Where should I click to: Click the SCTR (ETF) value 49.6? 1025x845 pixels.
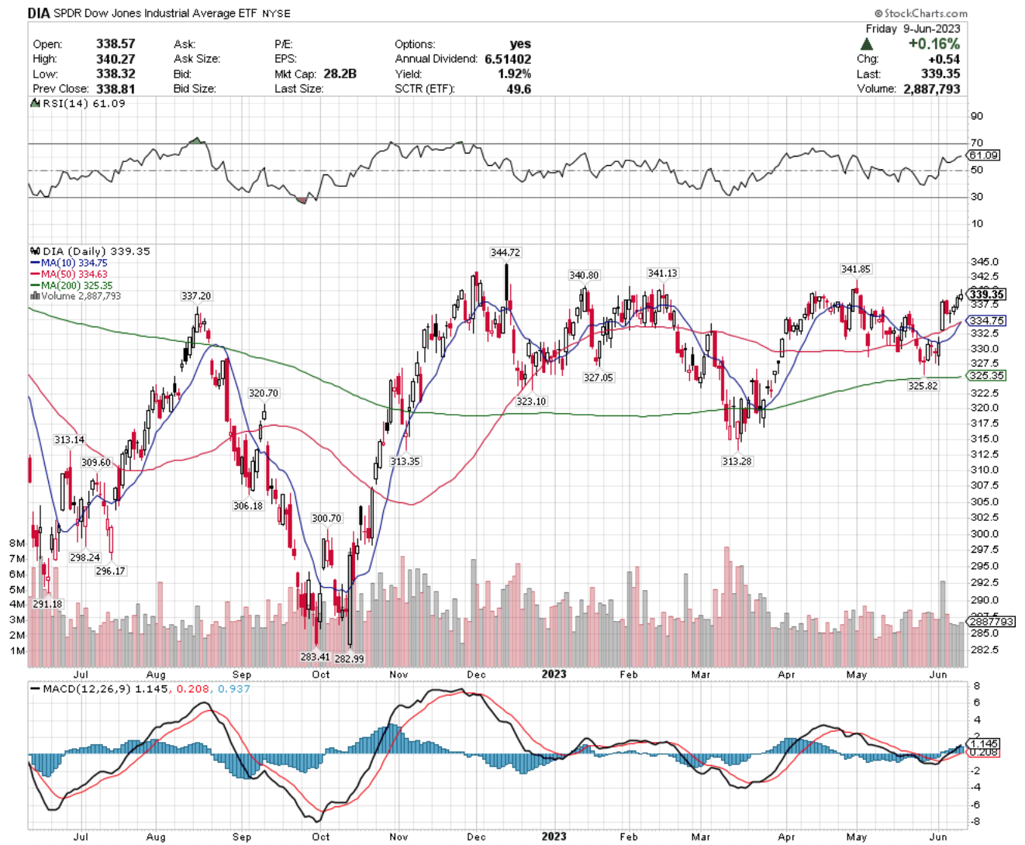(519, 89)
